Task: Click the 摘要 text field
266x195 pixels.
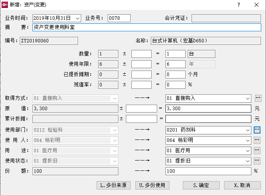Action: (146, 27)
